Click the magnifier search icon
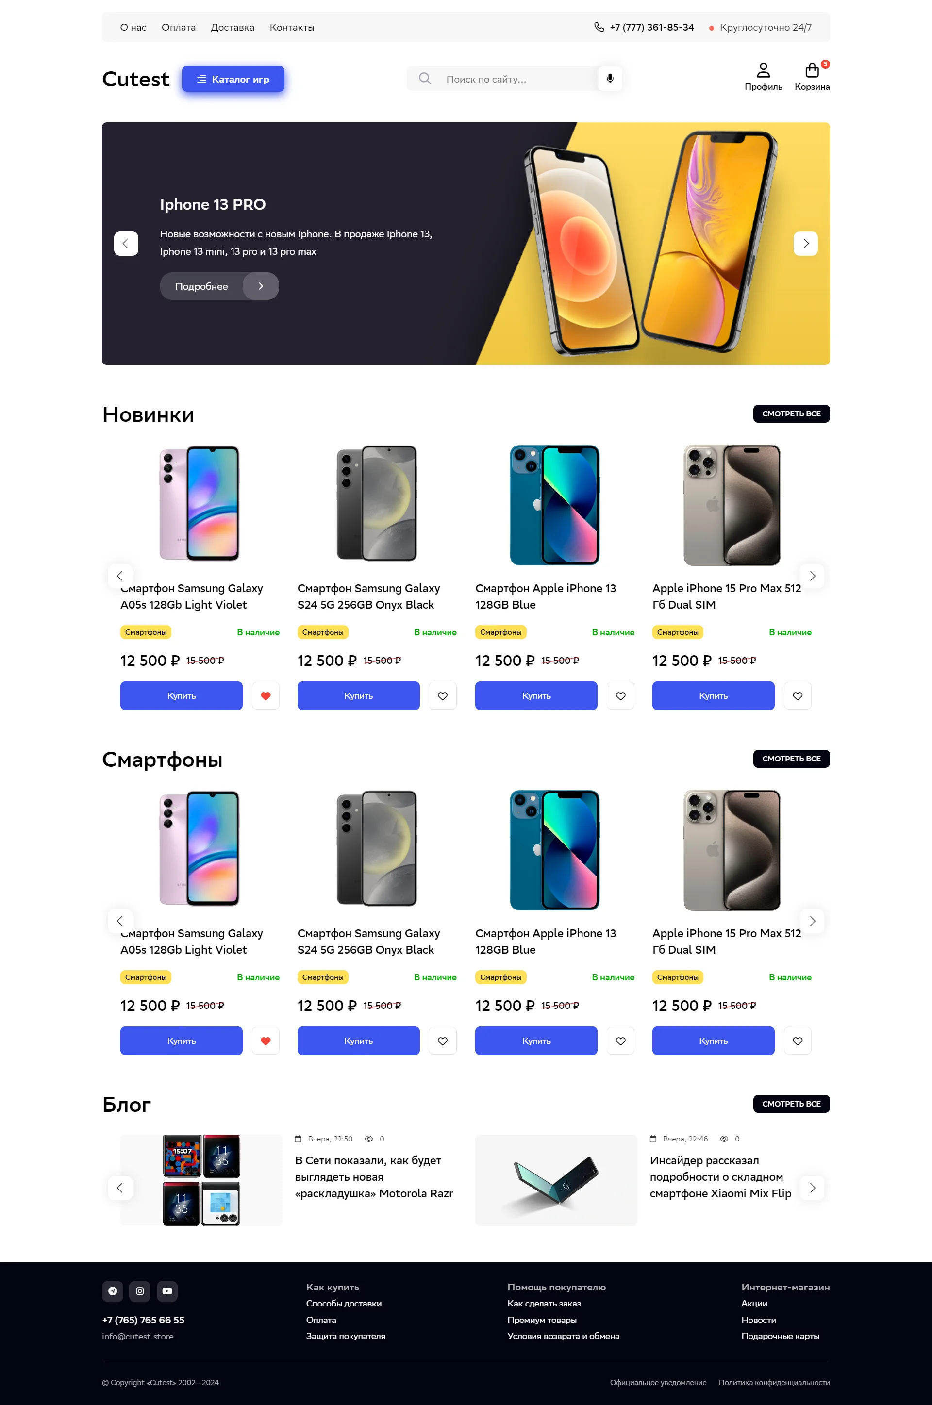932x1405 pixels. (424, 79)
